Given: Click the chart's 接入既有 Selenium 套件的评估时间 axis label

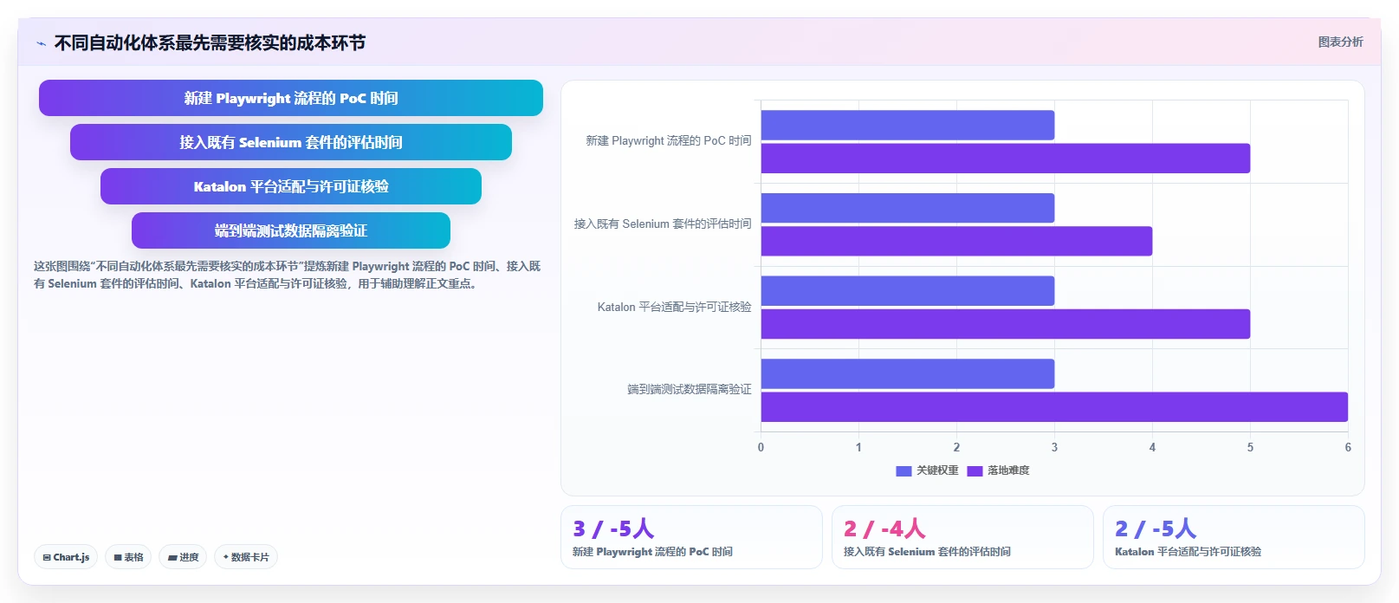Looking at the screenshot, I should click(x=663, y=224).
